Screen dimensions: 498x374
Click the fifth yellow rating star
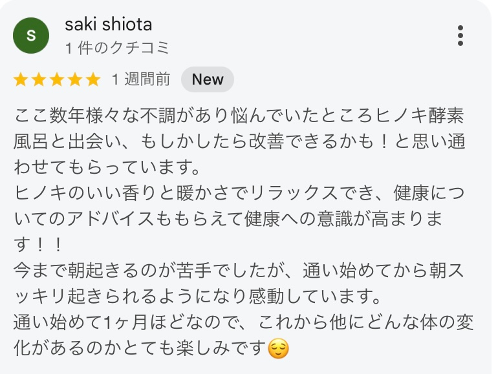(x=93, y=79)
